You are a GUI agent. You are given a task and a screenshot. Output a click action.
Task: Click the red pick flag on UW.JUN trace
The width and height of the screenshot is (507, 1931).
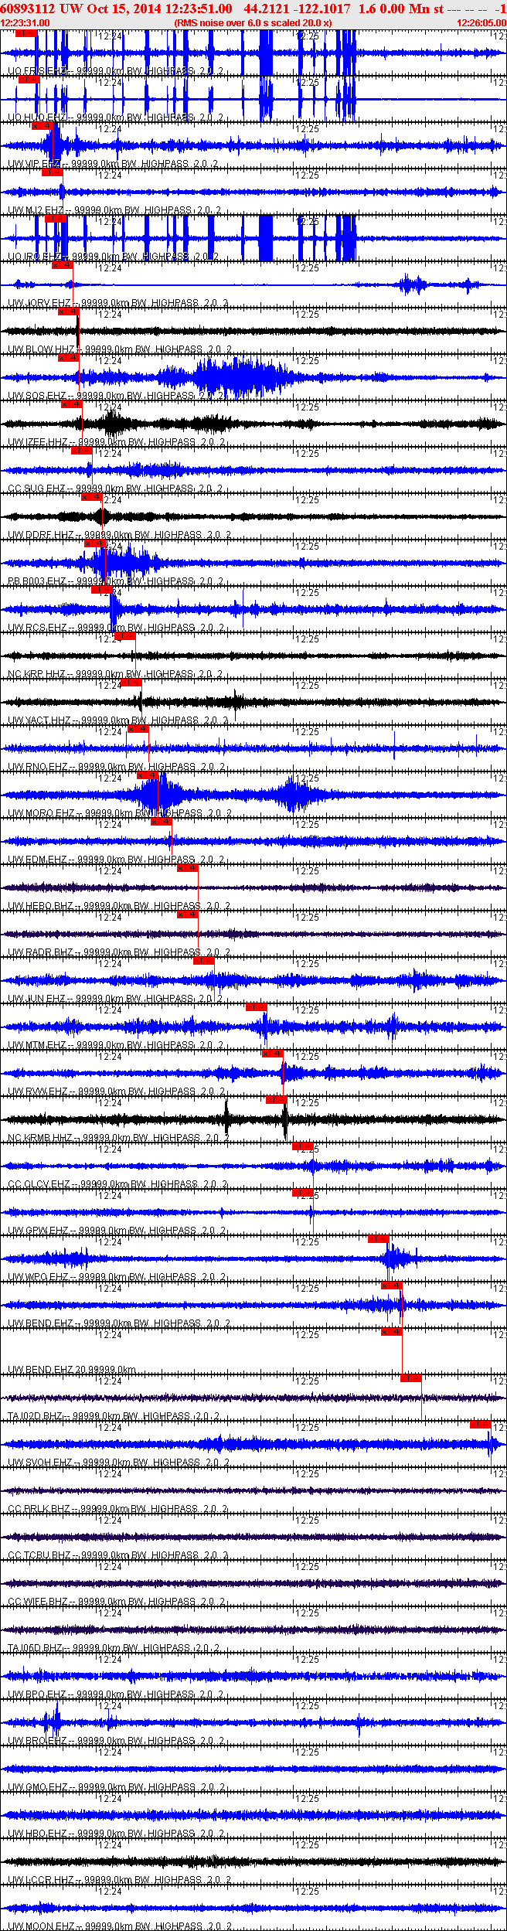pos(204,961)
